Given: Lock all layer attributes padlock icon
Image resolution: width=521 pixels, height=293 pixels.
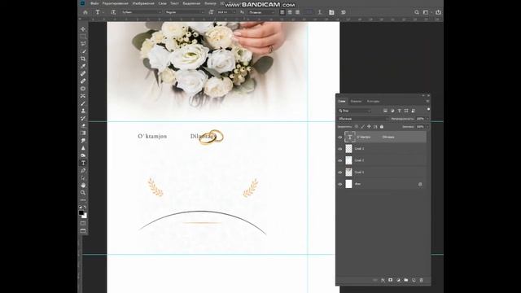Looking at the screenshot, I should click(x=382, y=127).
